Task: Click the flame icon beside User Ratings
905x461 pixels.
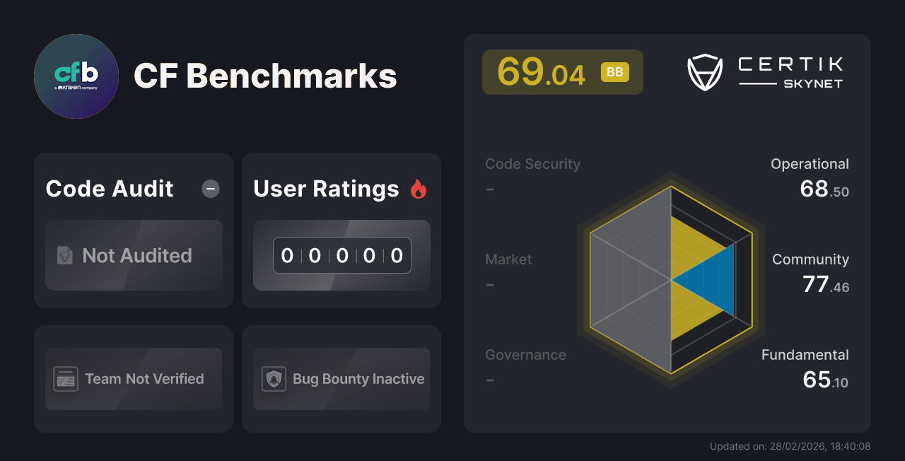Action: [x=419, y=188]
